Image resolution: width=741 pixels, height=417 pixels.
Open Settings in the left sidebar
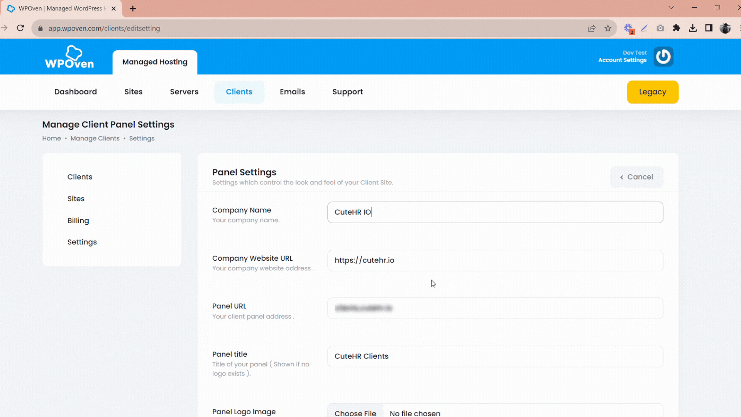click(x=82, y=242)
